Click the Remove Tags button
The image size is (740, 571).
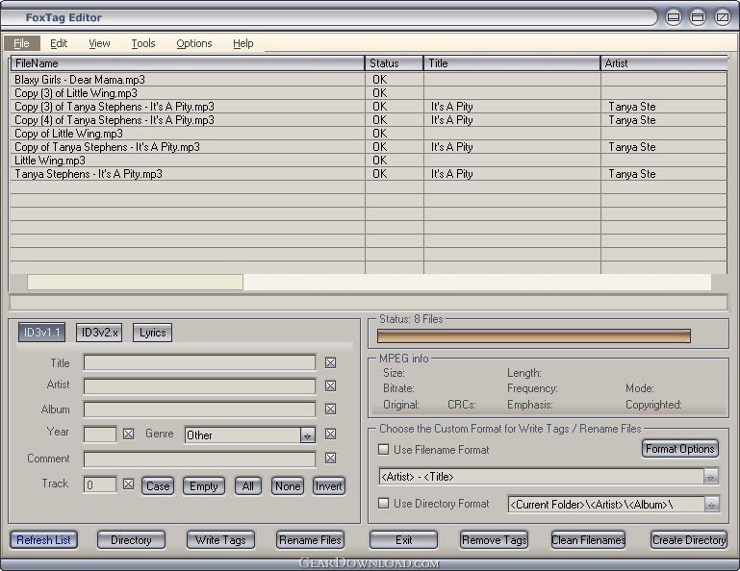tap(494, 540)
